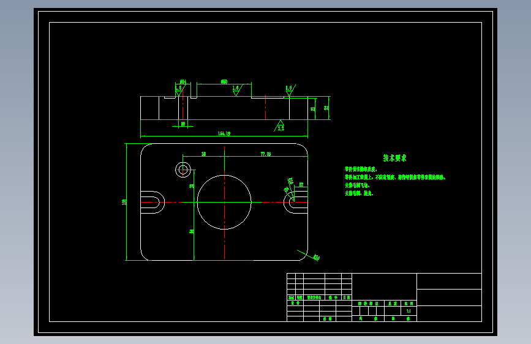Select the 77.09 horizontal dimension
Image resolution: width=531 pixels, height=344 pixels.
pos(266,154)
